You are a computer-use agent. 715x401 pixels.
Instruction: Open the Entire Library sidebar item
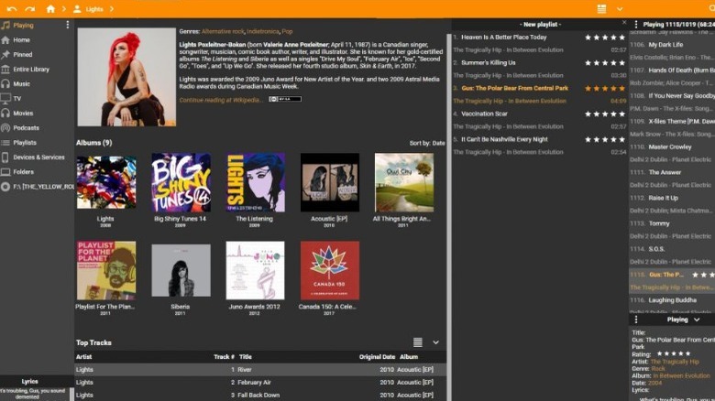tap(31, 70)
